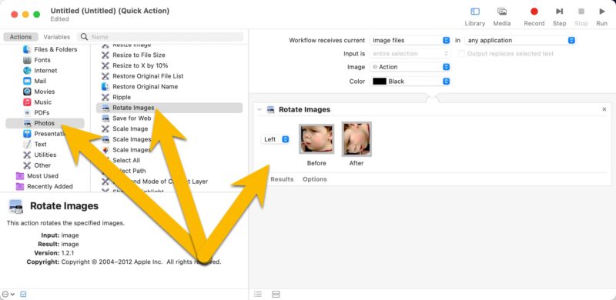Open the Media browser
Viewport: 616px width, 300px height.
(x=502, y=12)
